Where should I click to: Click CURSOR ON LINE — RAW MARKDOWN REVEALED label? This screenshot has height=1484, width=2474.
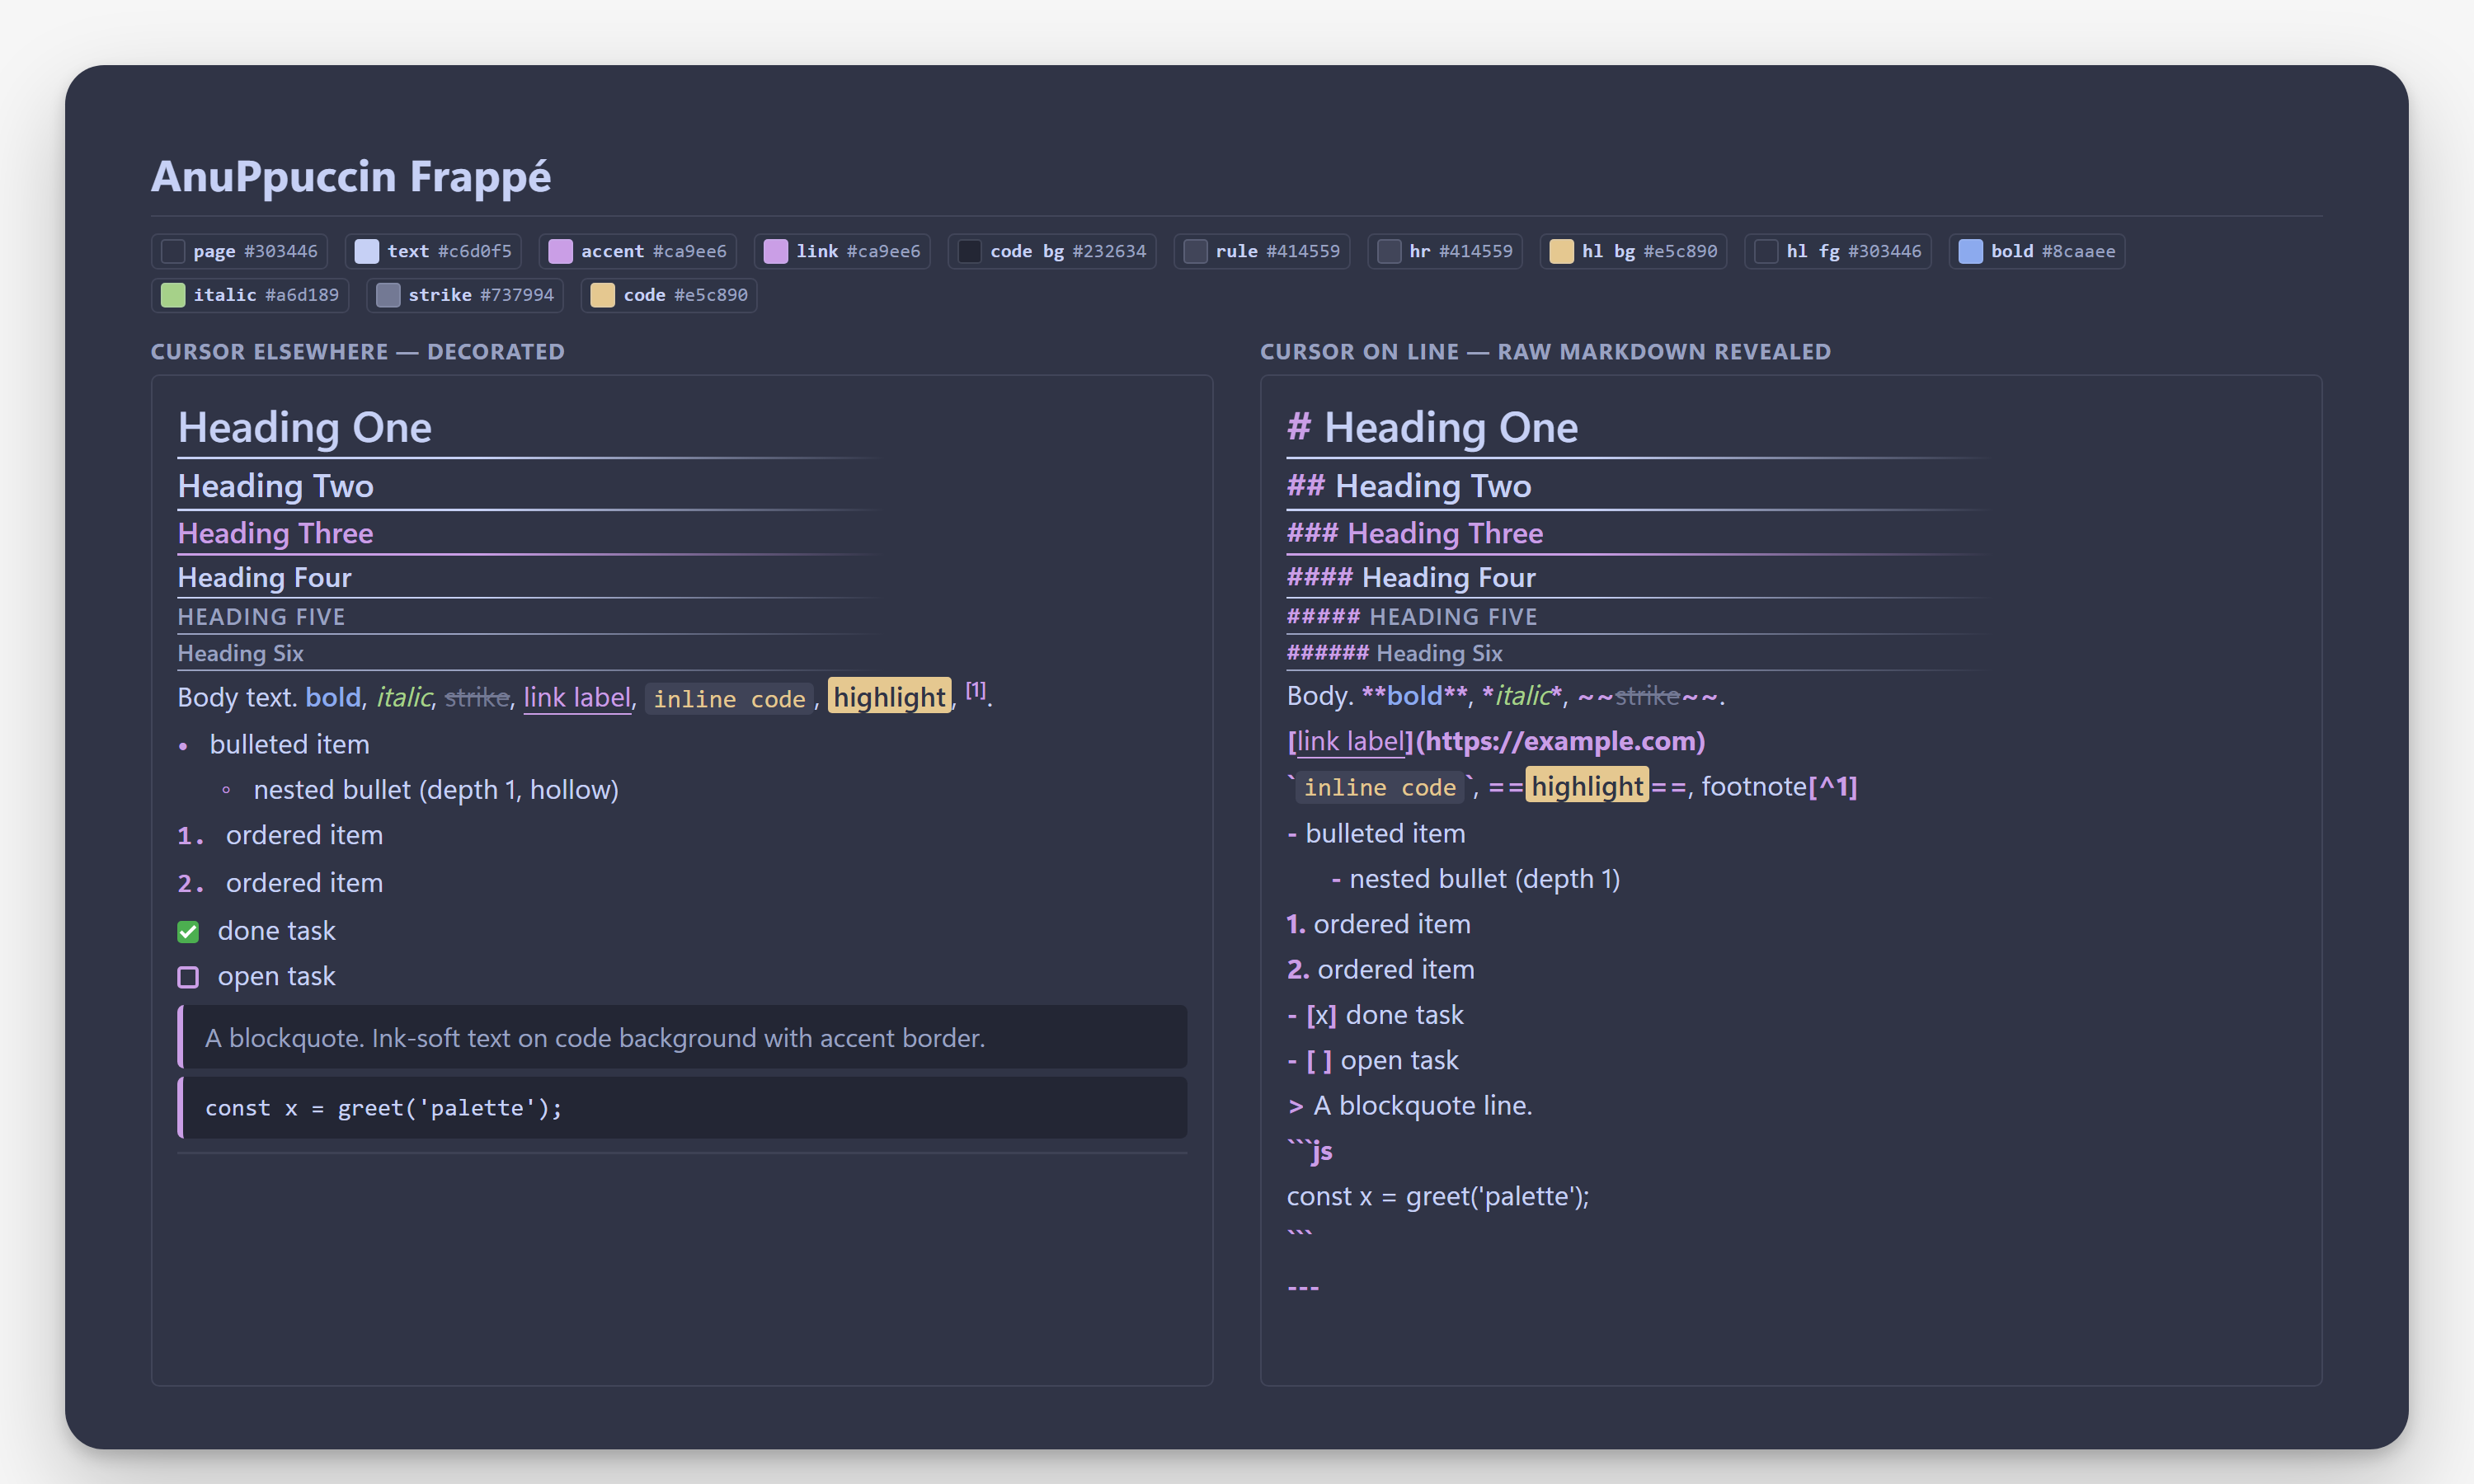click(1545, 352)
